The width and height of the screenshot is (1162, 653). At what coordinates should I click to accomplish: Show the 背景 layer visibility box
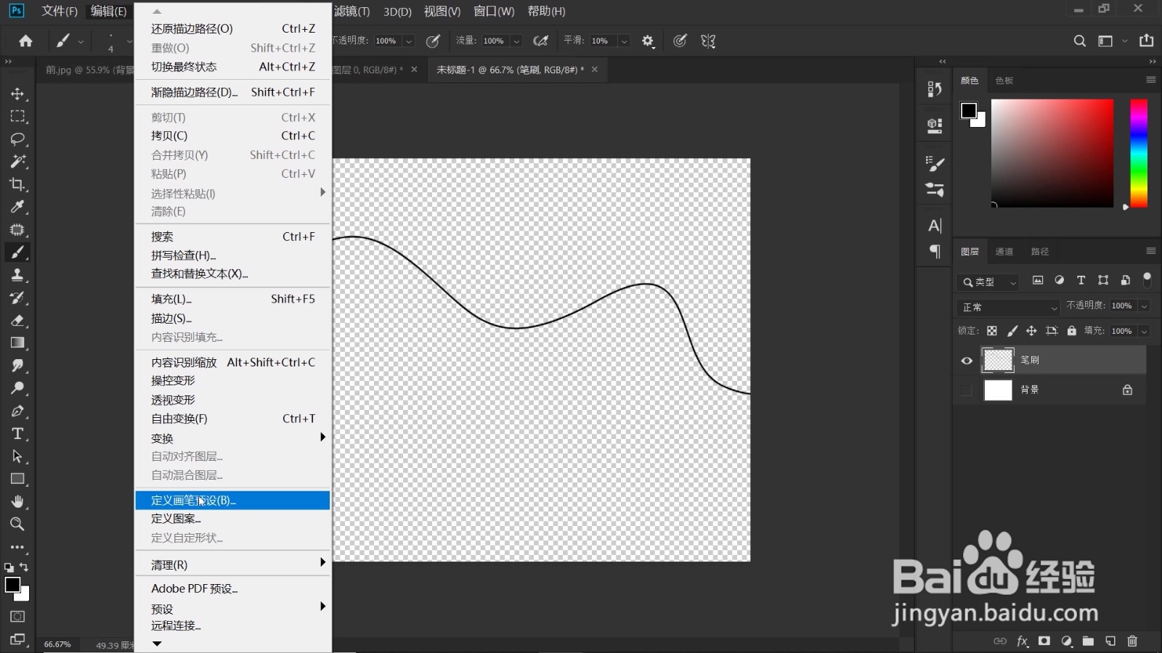click(966, 390)
